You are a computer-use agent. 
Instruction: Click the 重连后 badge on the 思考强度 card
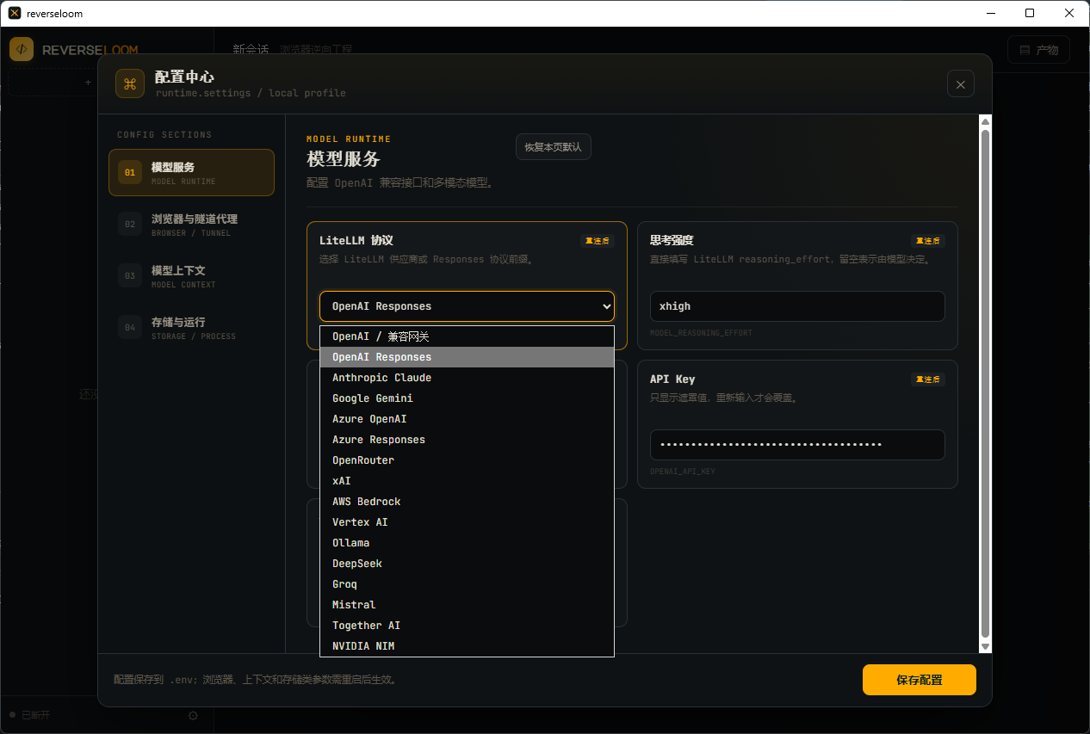928,241
